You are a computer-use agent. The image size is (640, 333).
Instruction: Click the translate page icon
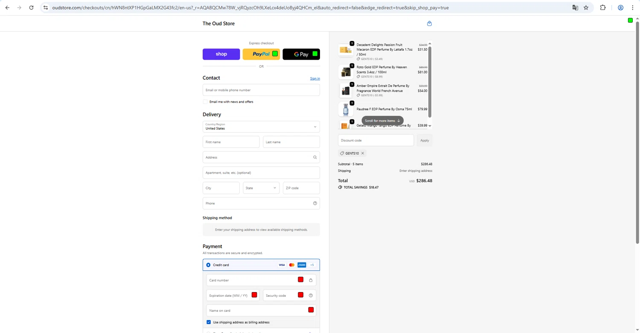pos(575,8)
